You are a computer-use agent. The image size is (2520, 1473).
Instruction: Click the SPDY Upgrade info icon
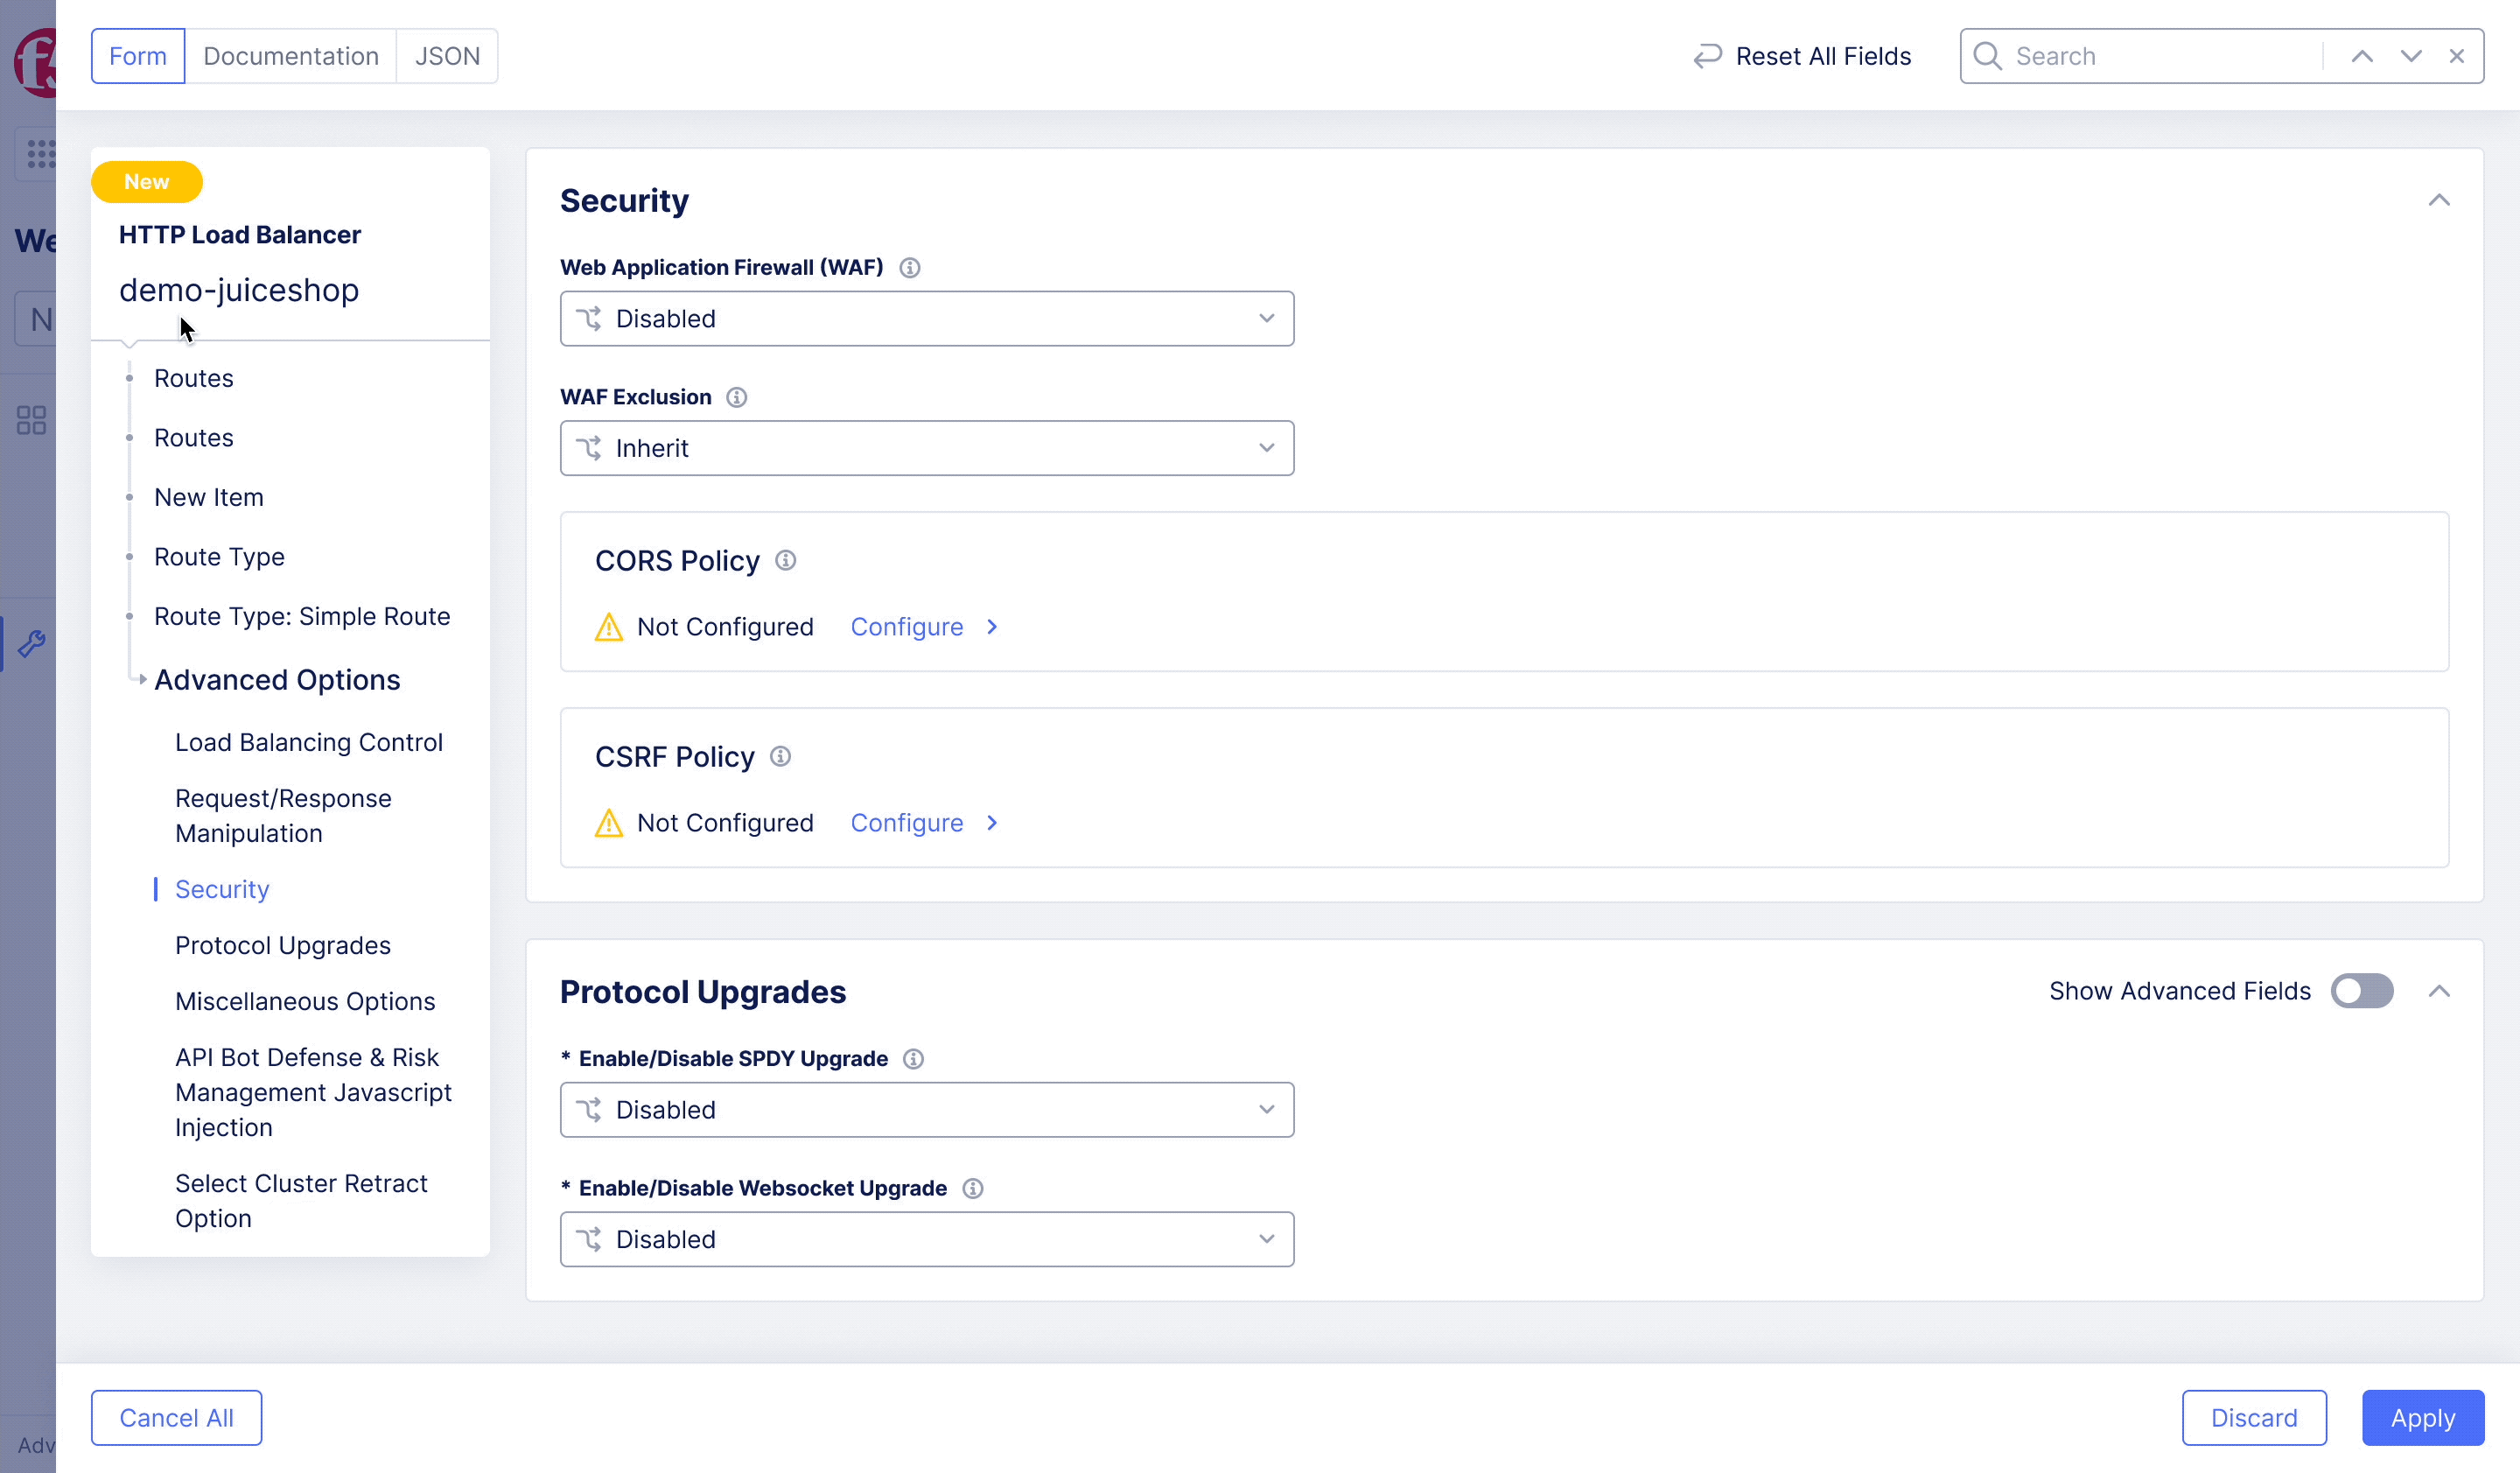[913, 1058]
